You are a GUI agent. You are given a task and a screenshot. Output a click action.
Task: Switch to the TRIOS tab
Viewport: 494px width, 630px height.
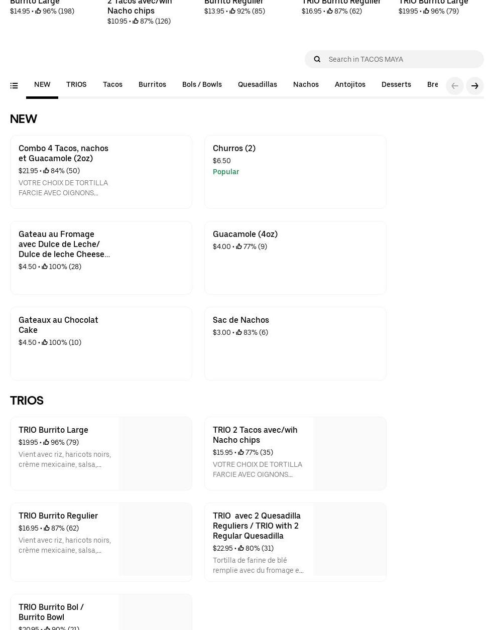76,85
